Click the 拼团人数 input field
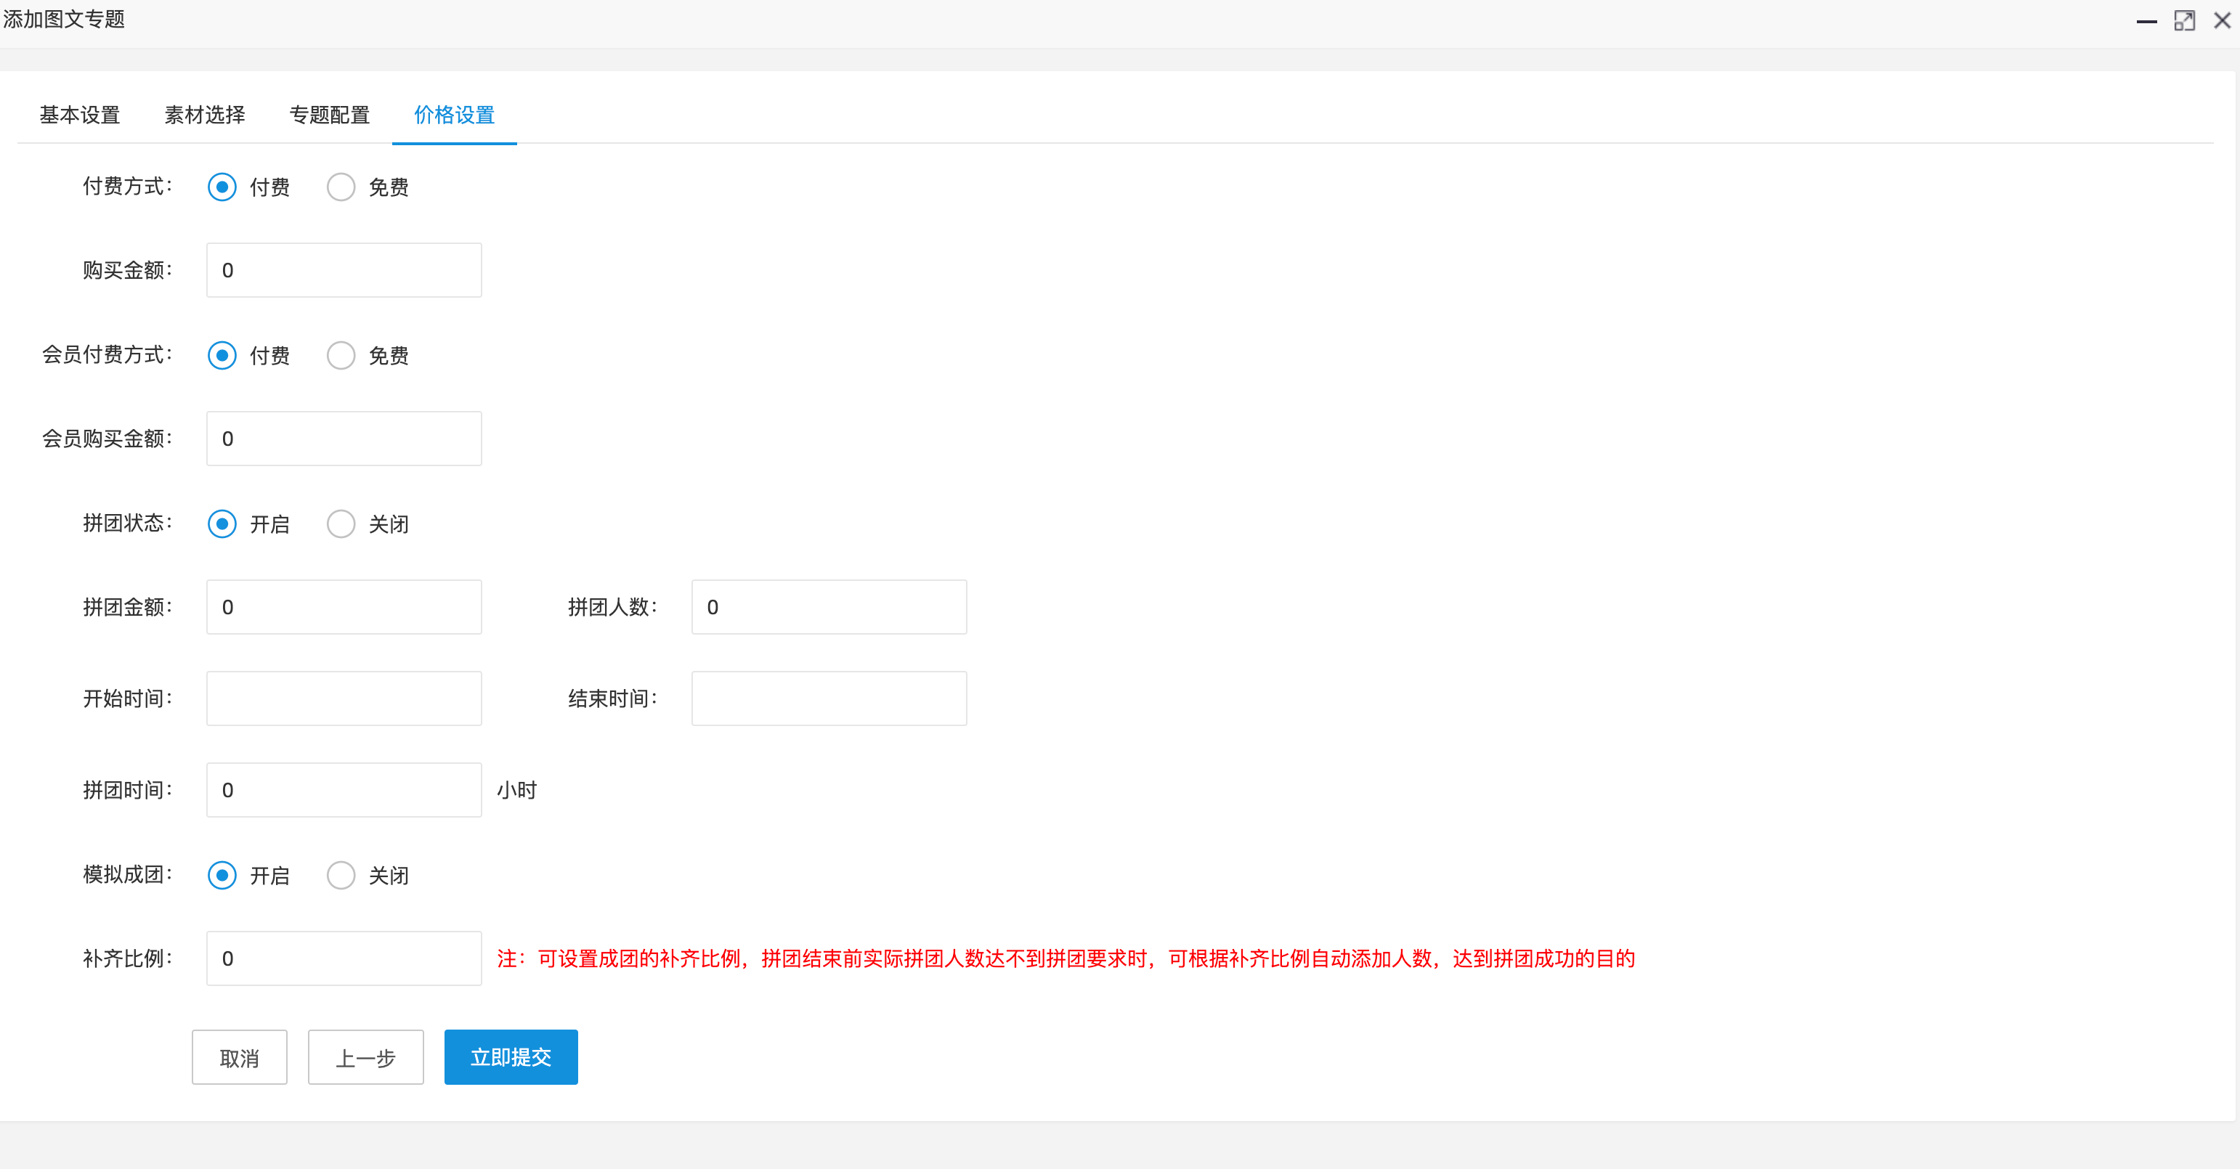Screen dimensions: 2240x1169 829,608
